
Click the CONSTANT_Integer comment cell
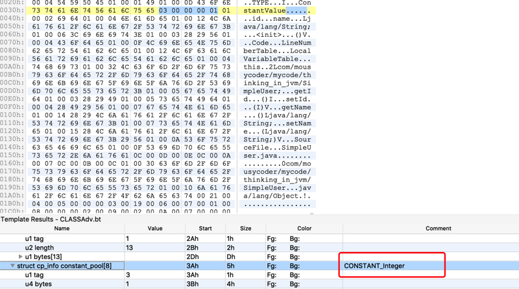pos(374,266)
